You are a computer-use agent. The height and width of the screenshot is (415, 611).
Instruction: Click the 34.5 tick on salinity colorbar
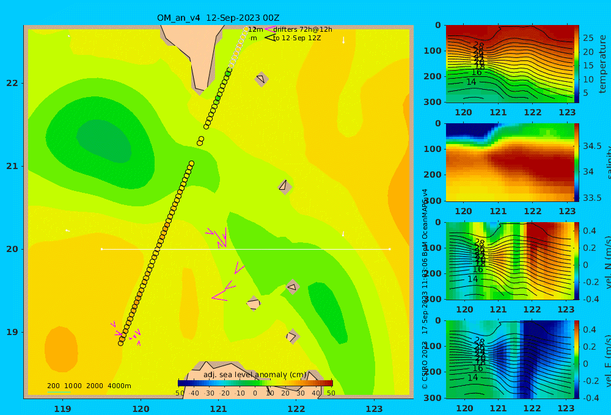tap(592, 146)
